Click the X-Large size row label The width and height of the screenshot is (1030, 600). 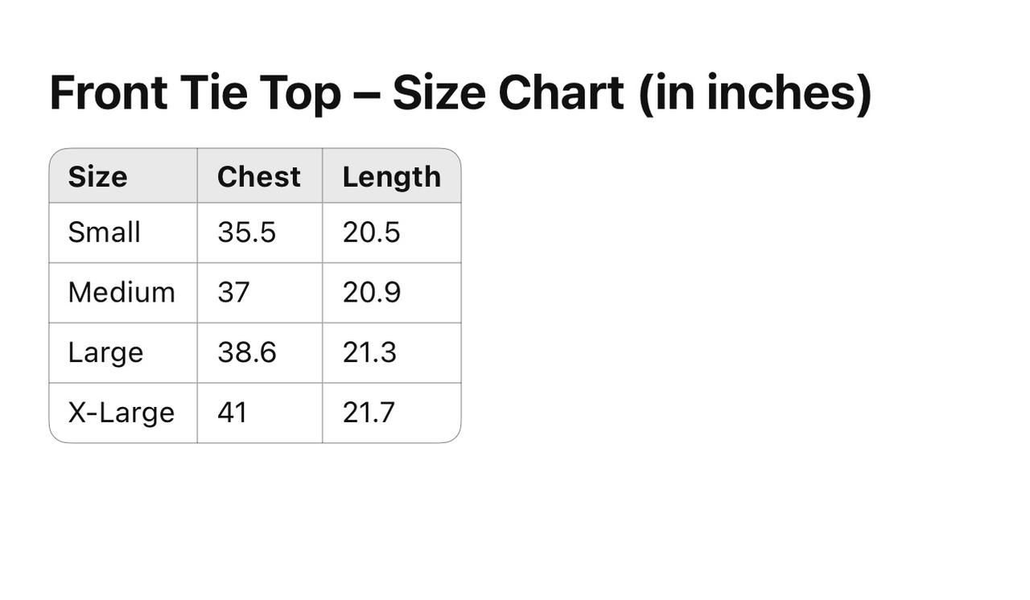click(x=121, y=413)
